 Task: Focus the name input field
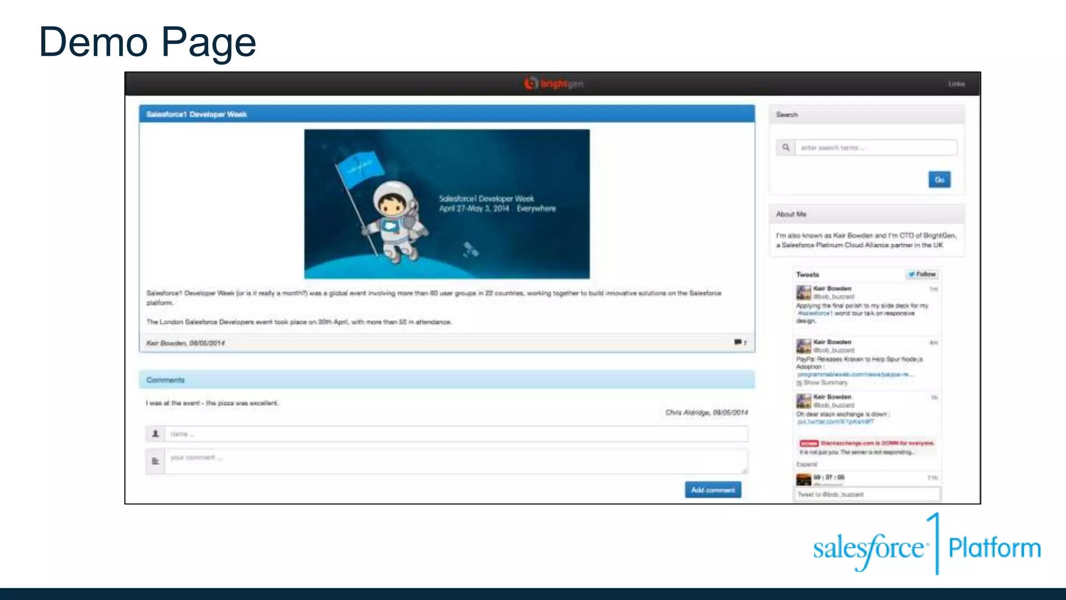[x=456, y=434]
